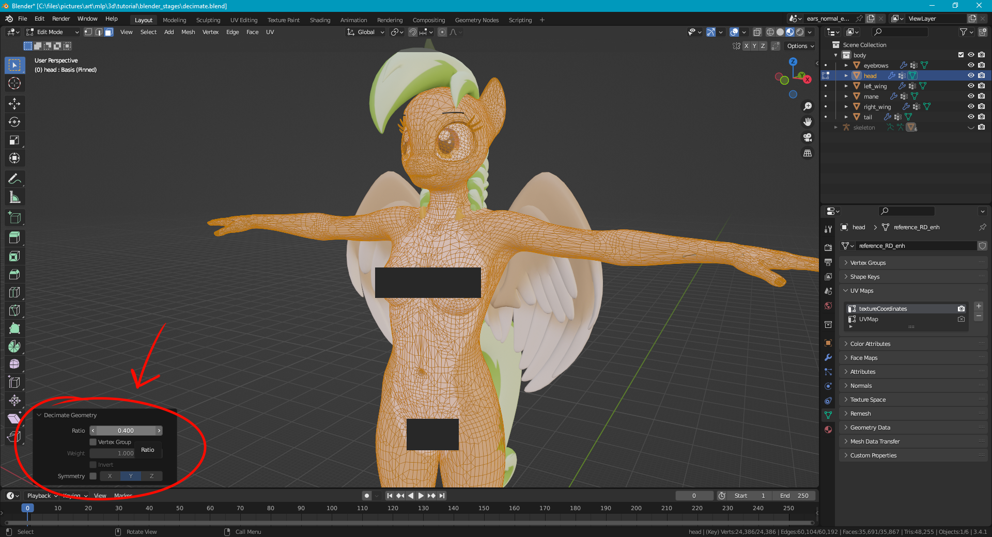Expand left_wing tree item in outliner
992x537 pixels.
846,86
